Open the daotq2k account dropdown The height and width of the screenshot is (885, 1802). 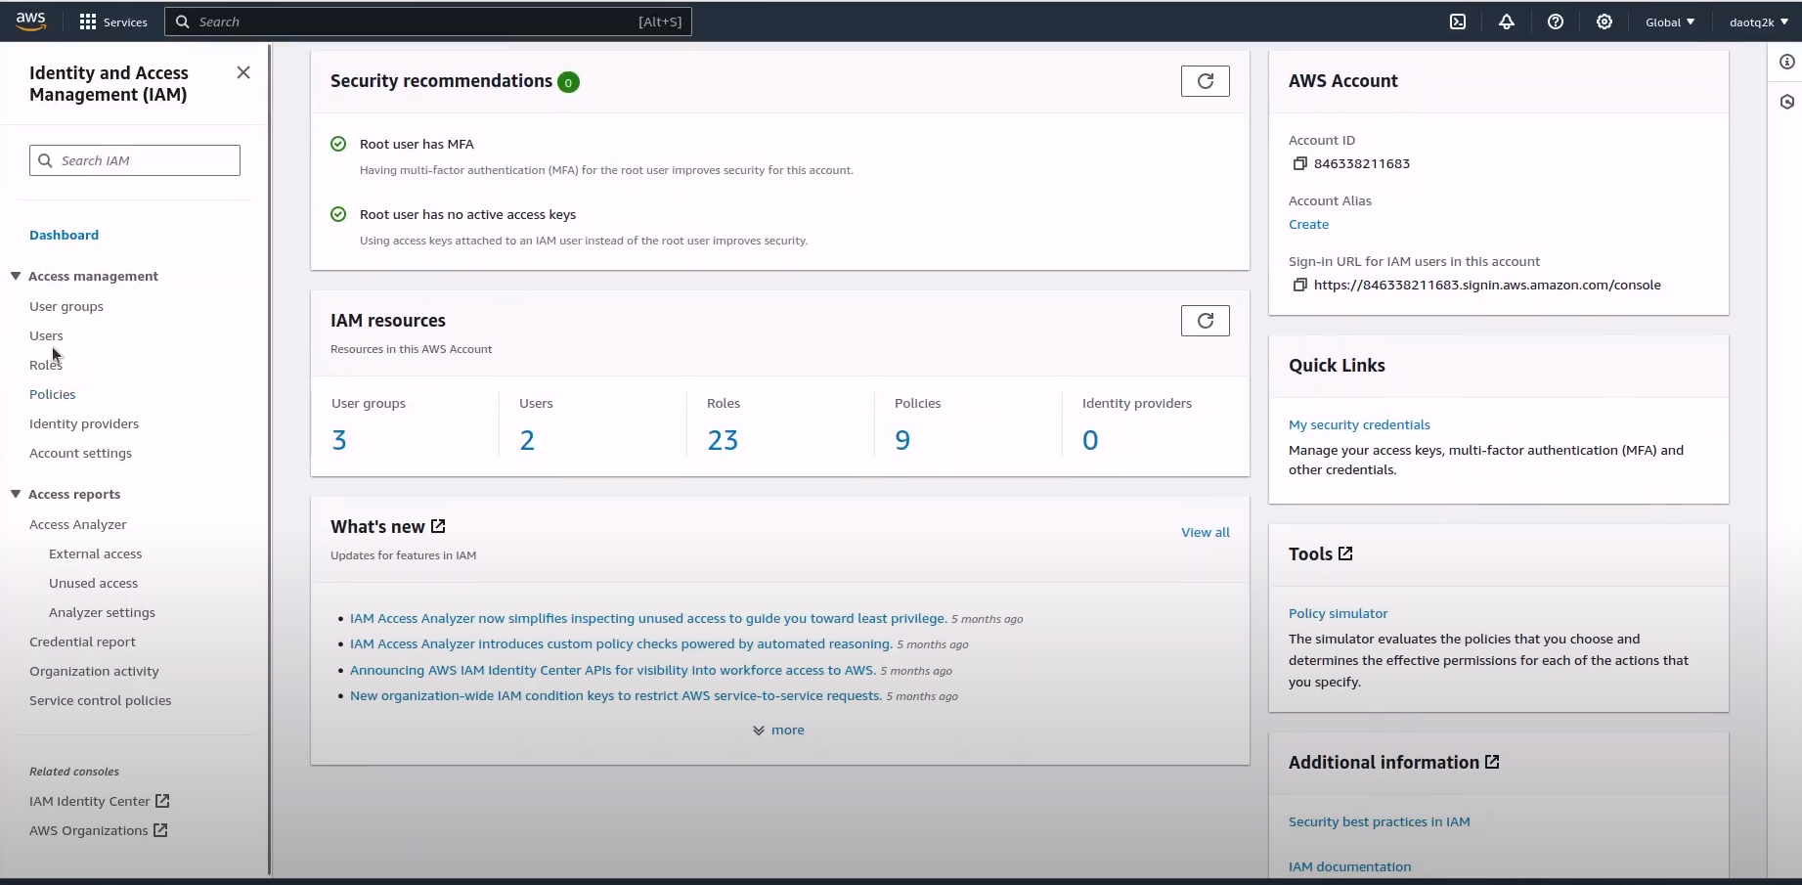1758,22
